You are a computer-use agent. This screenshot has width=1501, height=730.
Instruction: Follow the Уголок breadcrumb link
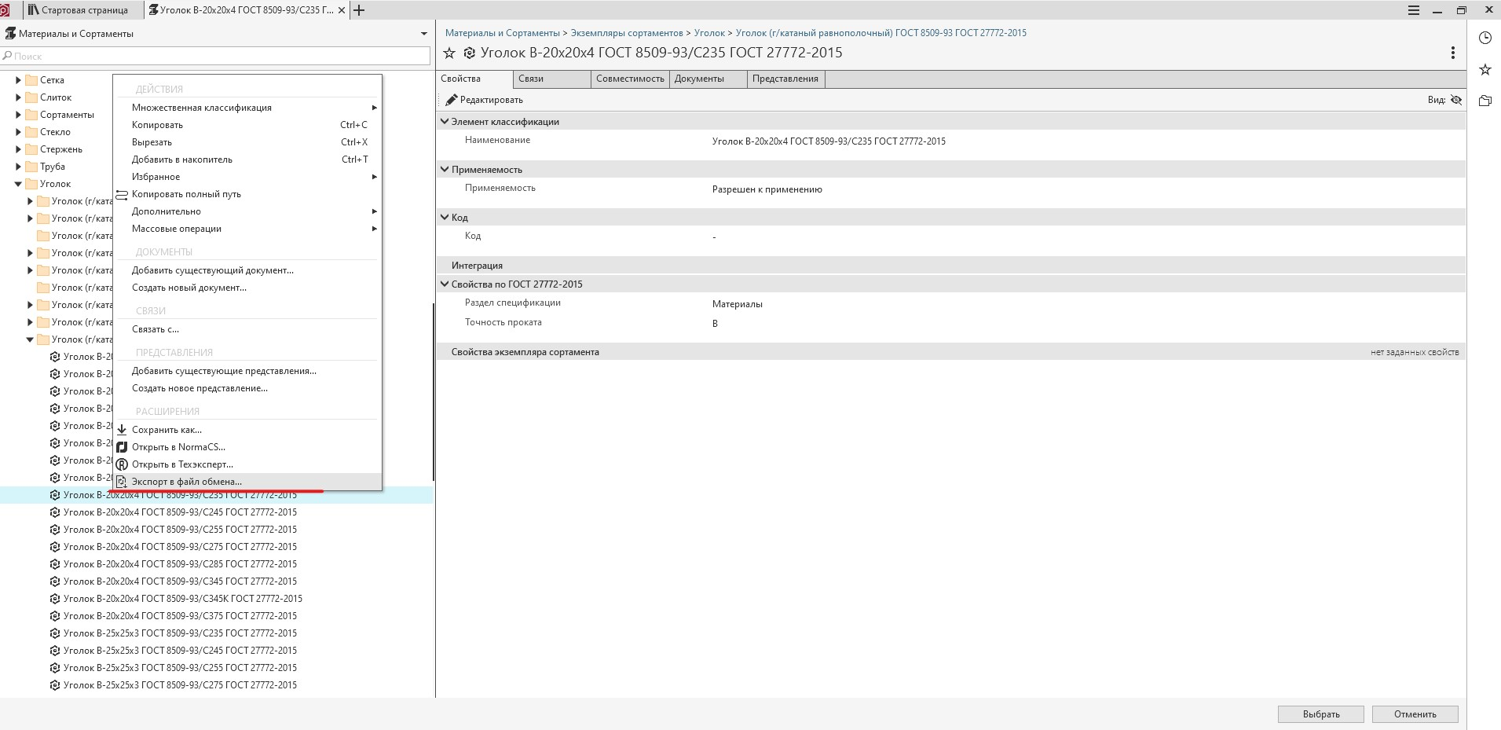(x=709, y=33)
